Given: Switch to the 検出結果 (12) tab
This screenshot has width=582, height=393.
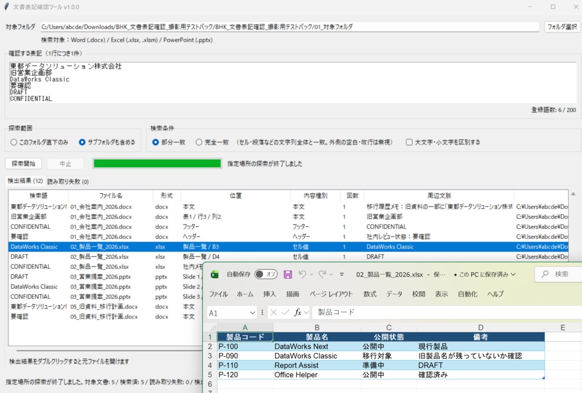Looking at the screenshot, I should [25, 181].
